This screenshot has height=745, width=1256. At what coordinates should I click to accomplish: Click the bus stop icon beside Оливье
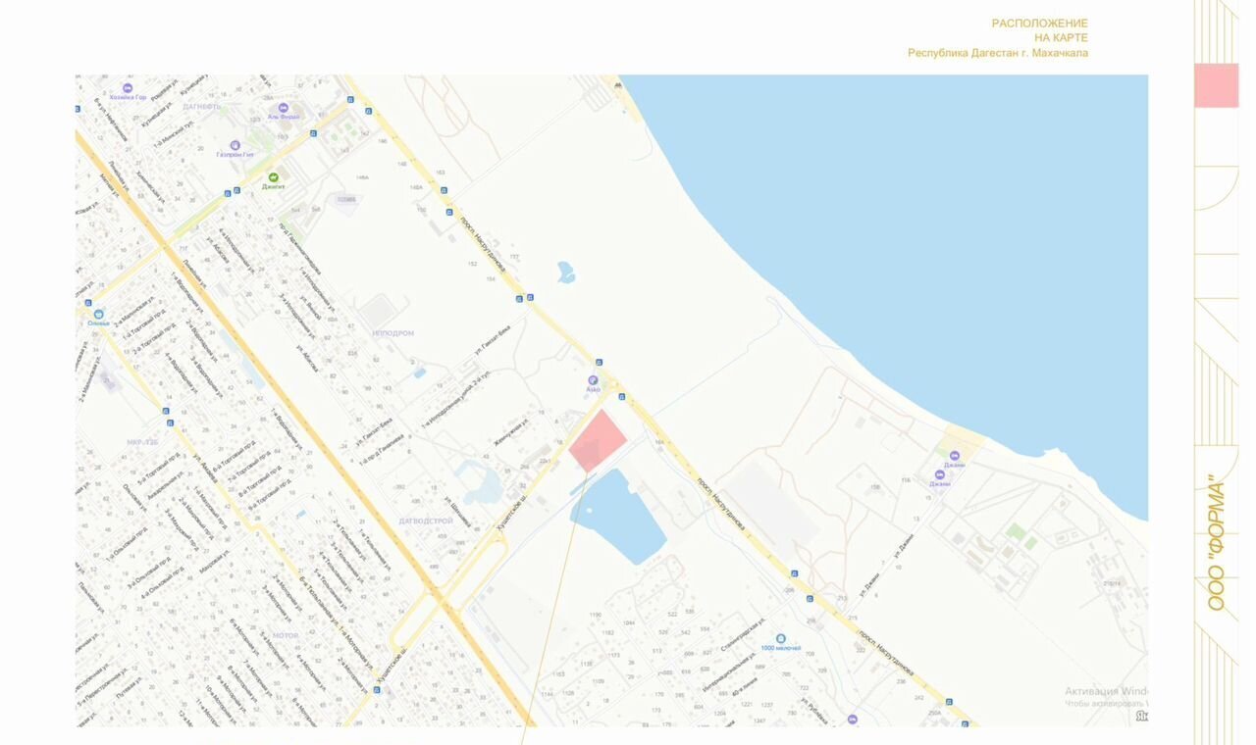point(87,303)
